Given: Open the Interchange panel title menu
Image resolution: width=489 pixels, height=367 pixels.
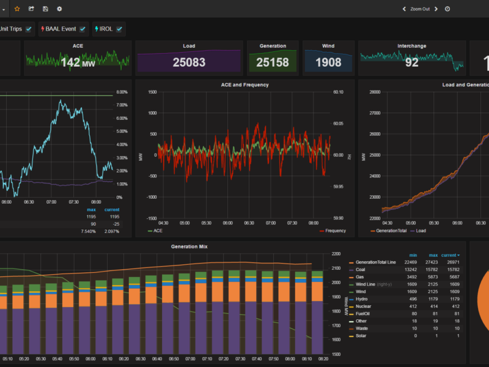Looking at the screenshot, I should 411,46.
